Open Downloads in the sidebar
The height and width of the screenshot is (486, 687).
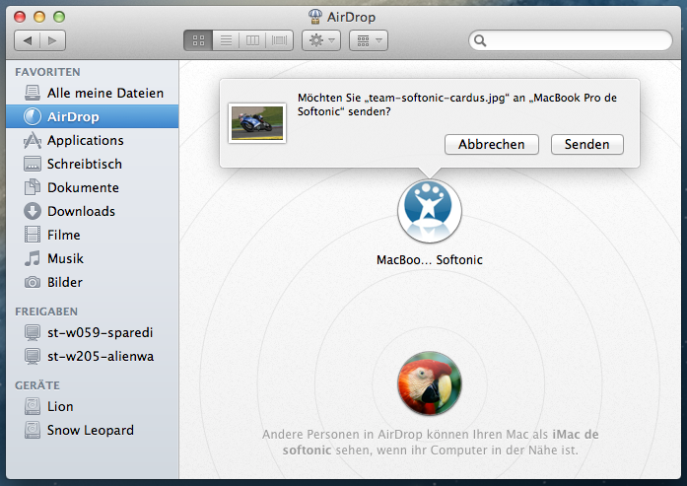tap(81, 211)
